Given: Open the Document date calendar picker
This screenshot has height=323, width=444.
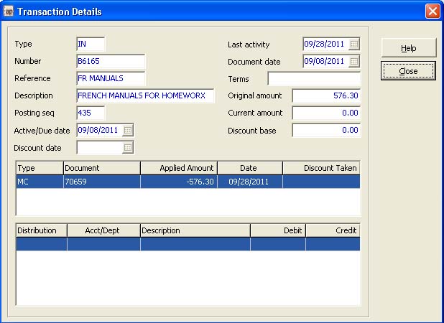Looking at the screenshot, I should pos(353,62).
